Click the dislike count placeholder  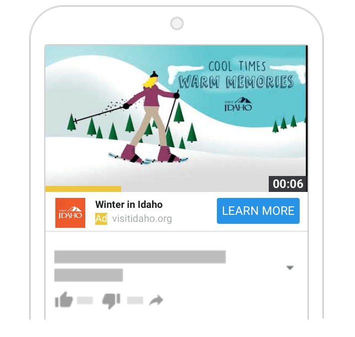tap(135, 300)
